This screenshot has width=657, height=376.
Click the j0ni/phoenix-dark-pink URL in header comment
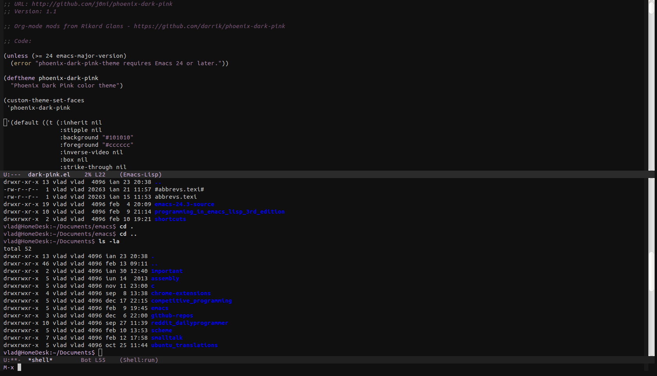pos(102,4)
